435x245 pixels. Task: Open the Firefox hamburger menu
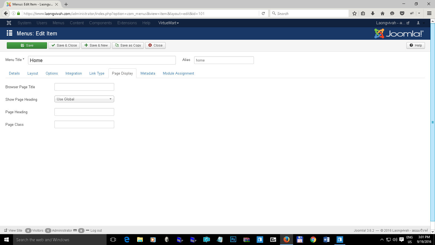click(x=429, y=13)
